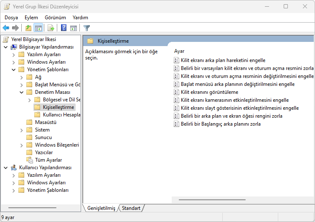Click Bilgisayar Yapılandırması computer icon
Viewport: 315px width, 222px height.
[x=14, y=47]
